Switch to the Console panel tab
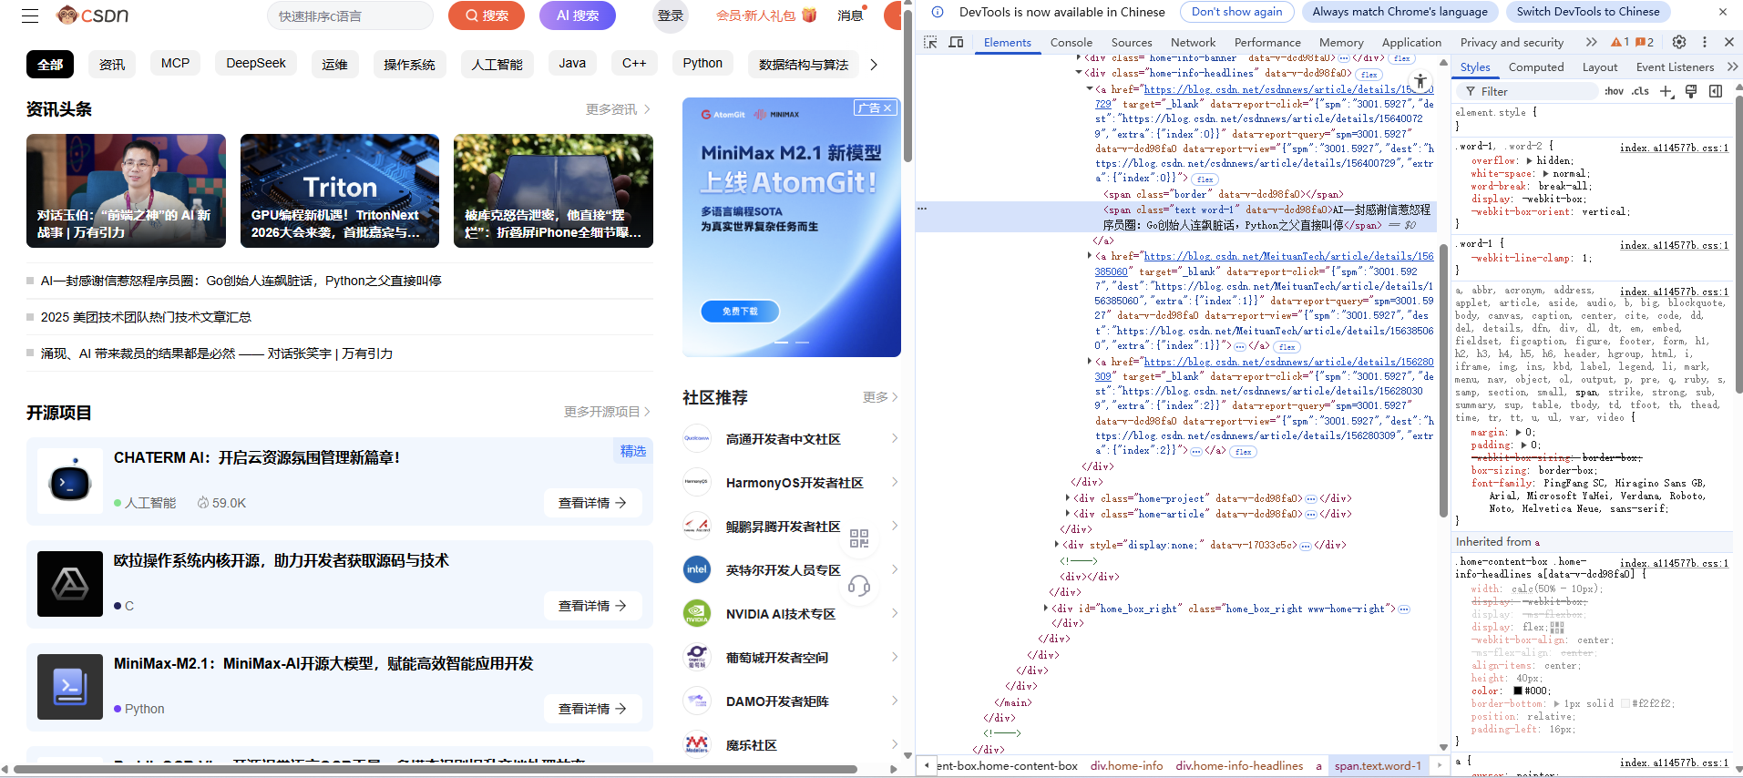 click(1071, 42)
